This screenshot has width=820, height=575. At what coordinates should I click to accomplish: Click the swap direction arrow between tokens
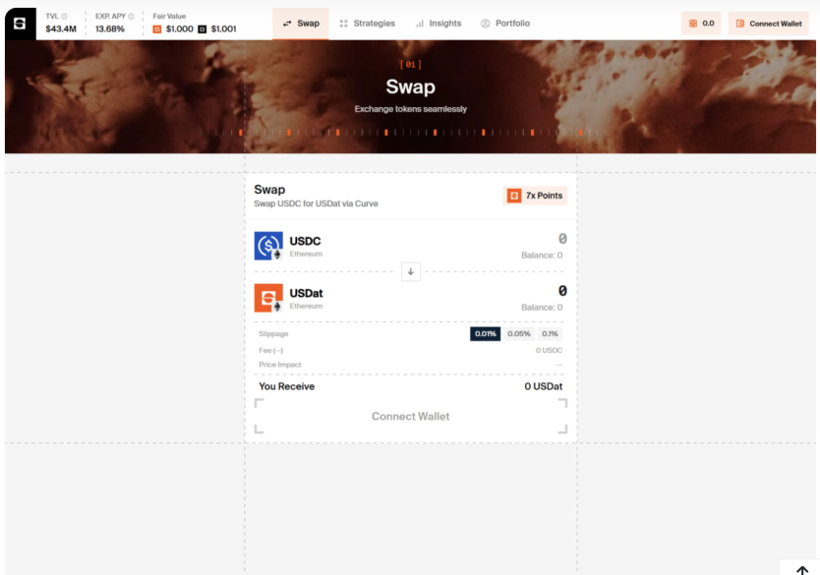pos(411,271)
